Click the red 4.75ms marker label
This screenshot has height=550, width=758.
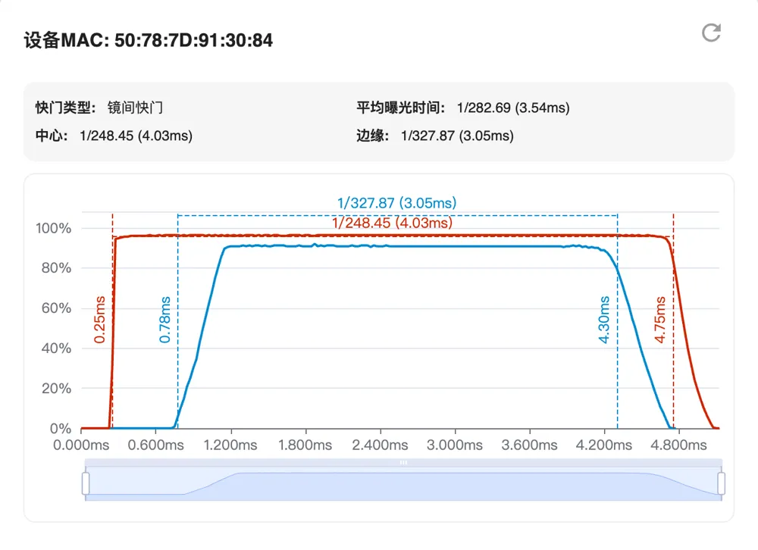click(660, 320)
